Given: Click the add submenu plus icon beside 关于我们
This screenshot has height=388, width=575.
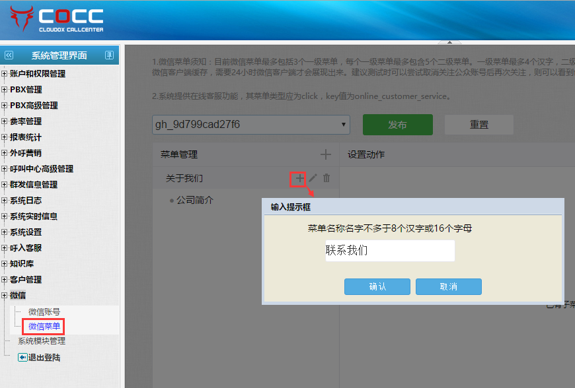Looking at the screenshot, I should point(299,178).
